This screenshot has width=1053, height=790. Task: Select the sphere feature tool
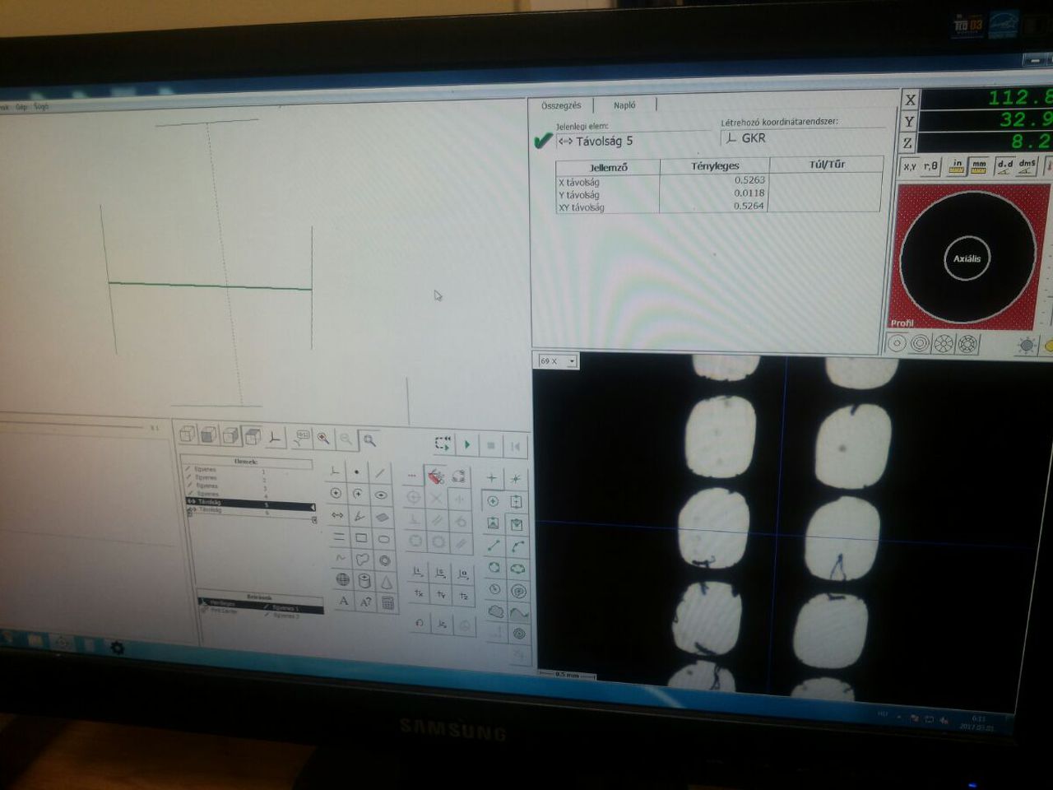(x=342, y=579)
